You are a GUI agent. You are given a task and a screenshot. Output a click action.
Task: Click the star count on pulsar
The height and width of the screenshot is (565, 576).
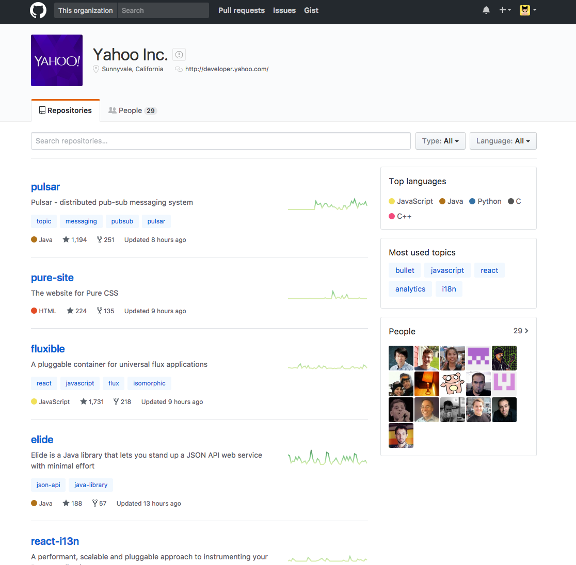(74, 239)
